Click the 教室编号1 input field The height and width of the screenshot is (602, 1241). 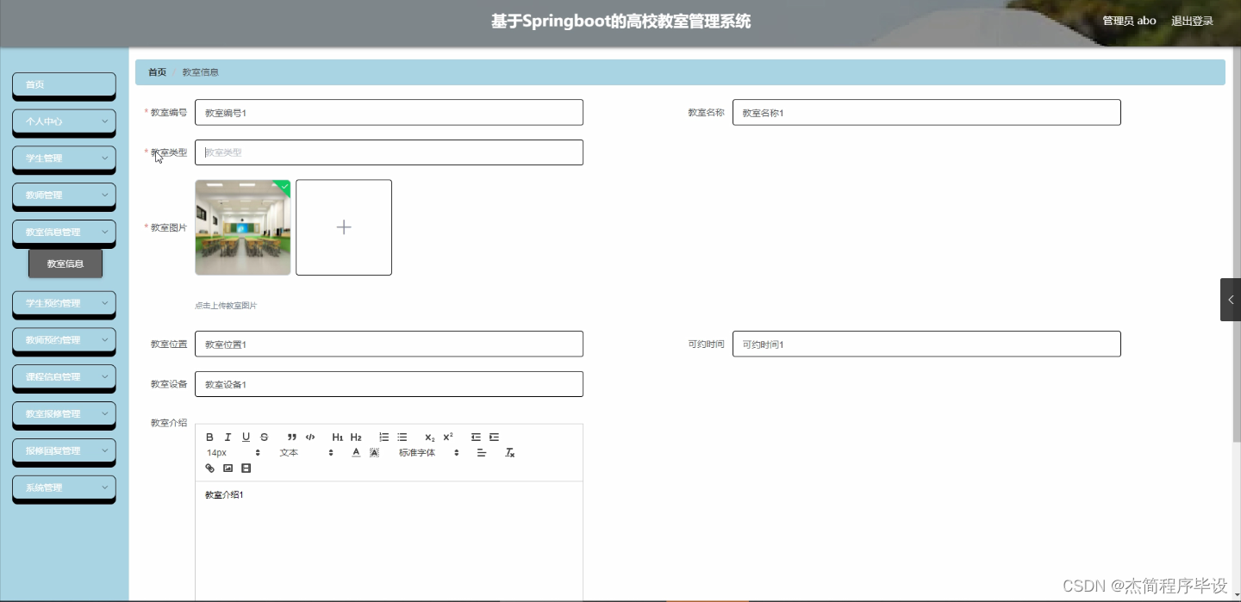click(388, 112)
